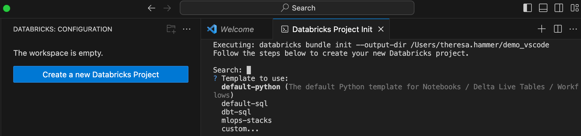
Task: Click the plus icon to add new terminal
Action: coord(541,29)
